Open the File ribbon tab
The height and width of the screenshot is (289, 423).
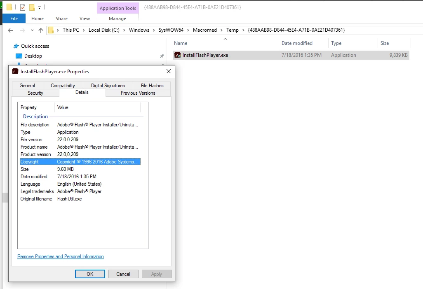tap(14, 18)
